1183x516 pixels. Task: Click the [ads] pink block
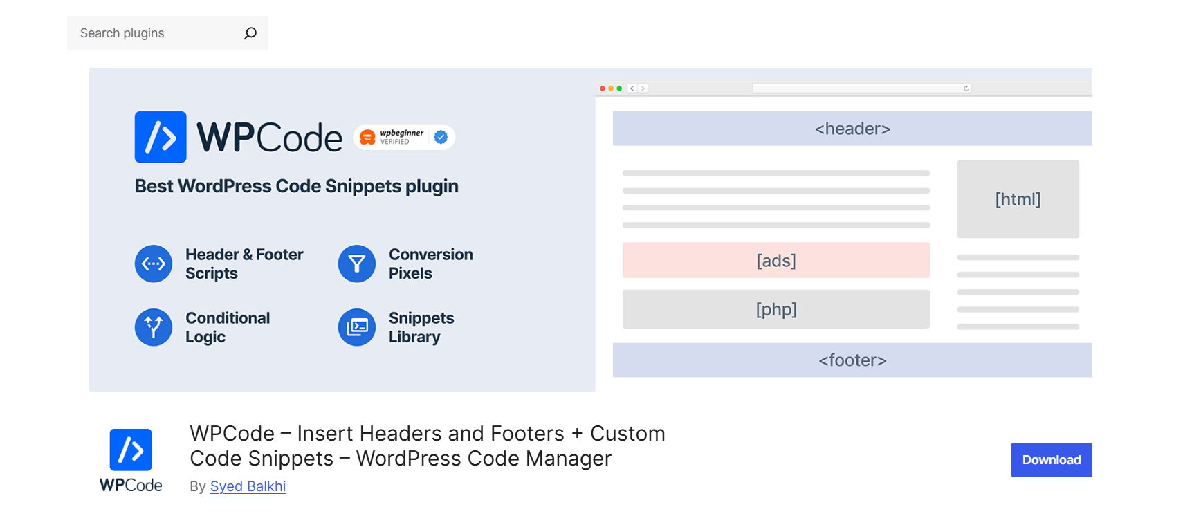776,260
